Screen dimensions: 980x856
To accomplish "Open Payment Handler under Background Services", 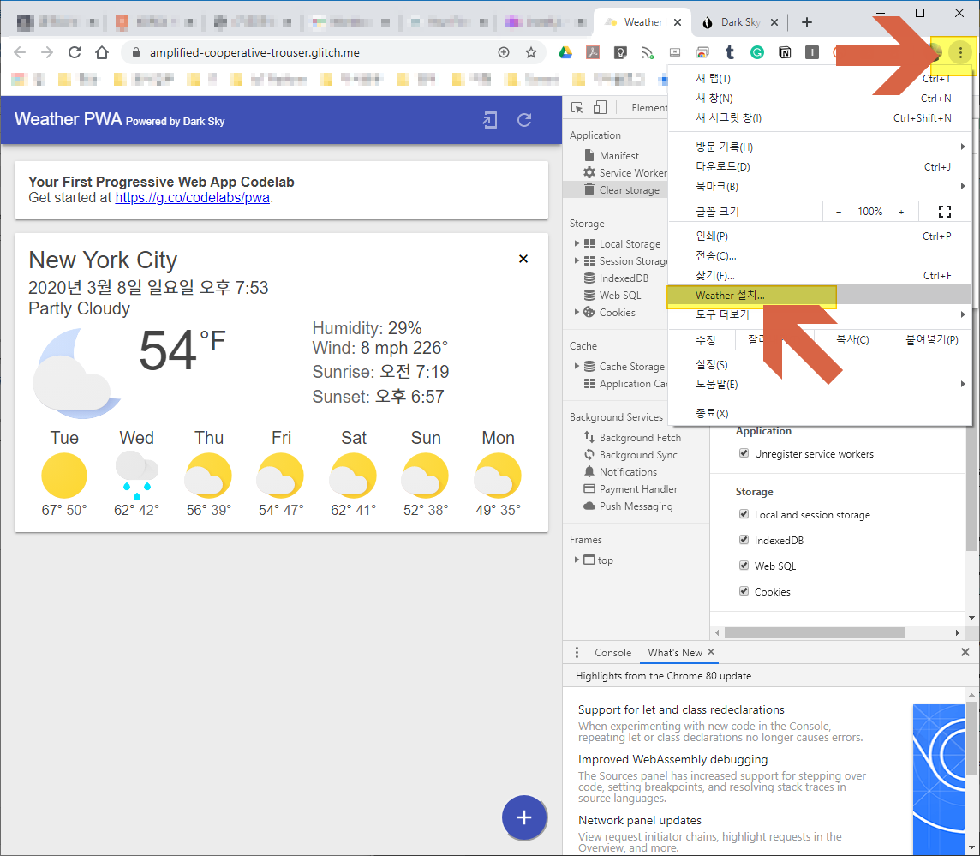I will click(630, 489).
